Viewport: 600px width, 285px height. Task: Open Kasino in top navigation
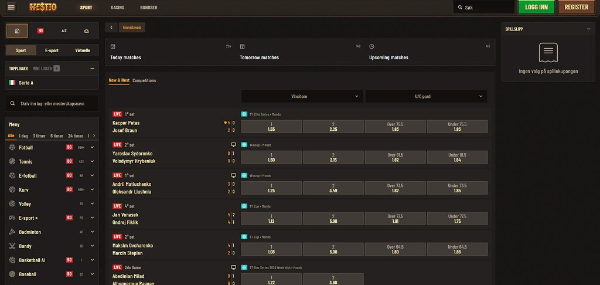tap(117, 7)
